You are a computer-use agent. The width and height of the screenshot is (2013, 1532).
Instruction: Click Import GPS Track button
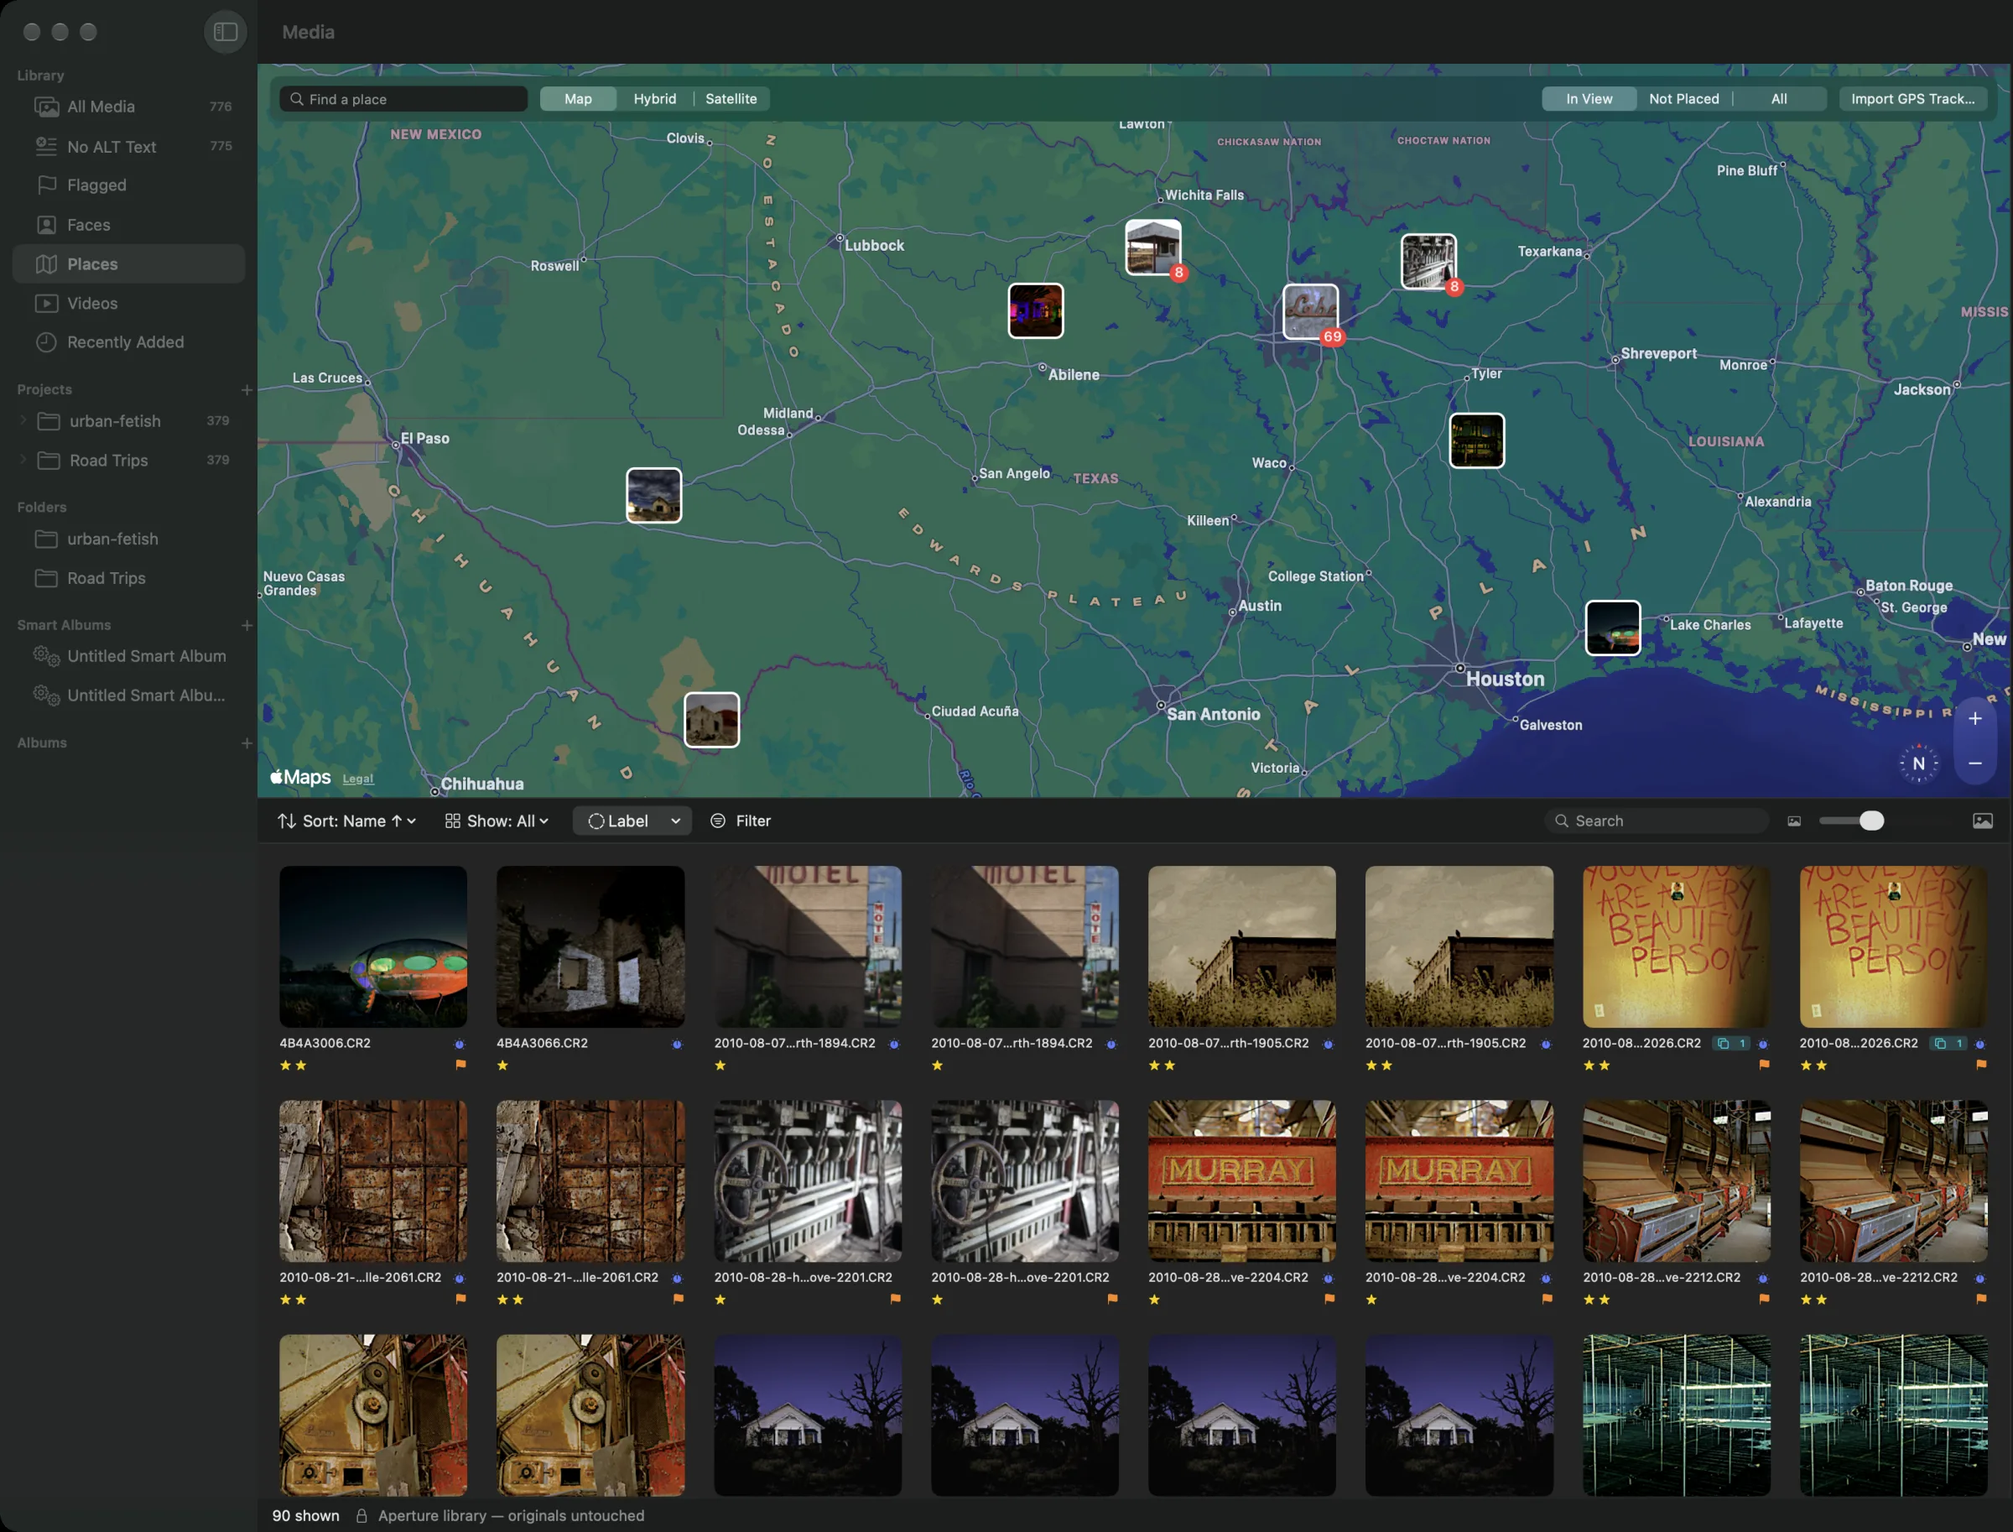tap(1912, 98)
